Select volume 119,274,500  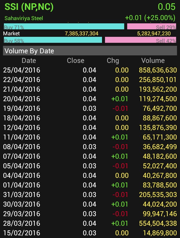[x=158, y=99]
